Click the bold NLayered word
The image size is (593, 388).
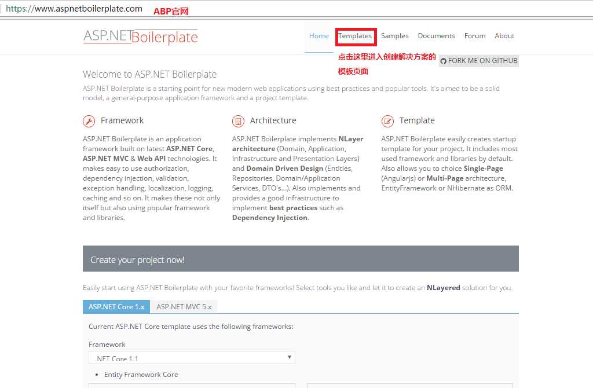(443, 288)
